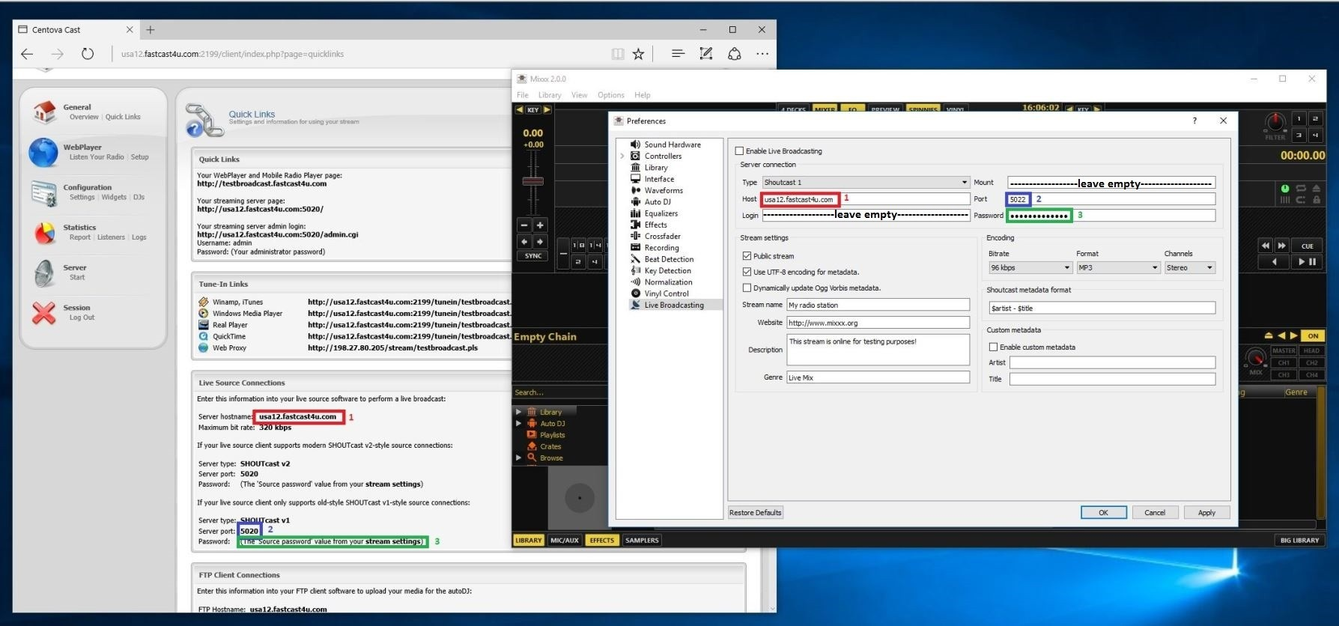Open the Controllers preferences page
Screen dimensions: 1339x626
click(x=663, y=156)
